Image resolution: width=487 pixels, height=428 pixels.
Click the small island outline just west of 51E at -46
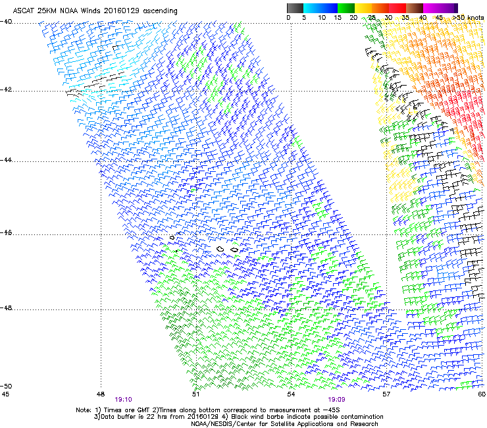[172, 238]
